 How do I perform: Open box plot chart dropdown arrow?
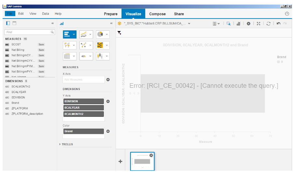point(107,56)
